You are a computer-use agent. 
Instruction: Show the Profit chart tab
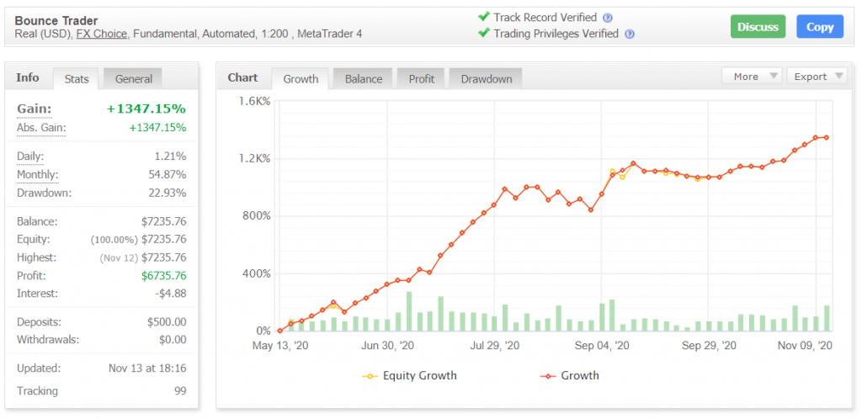(x=421, y=79)
